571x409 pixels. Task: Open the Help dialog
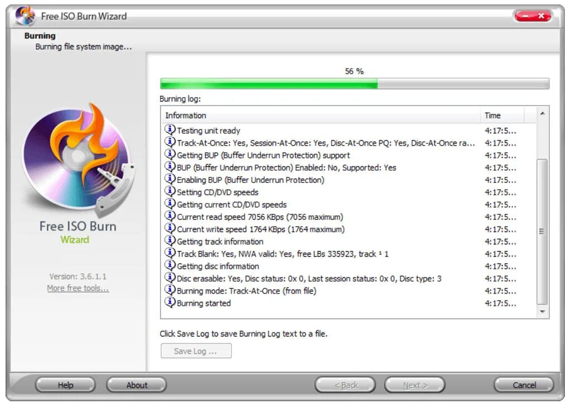66,385
